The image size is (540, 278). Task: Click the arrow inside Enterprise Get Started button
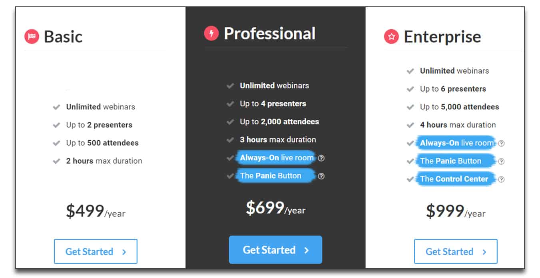484,252
